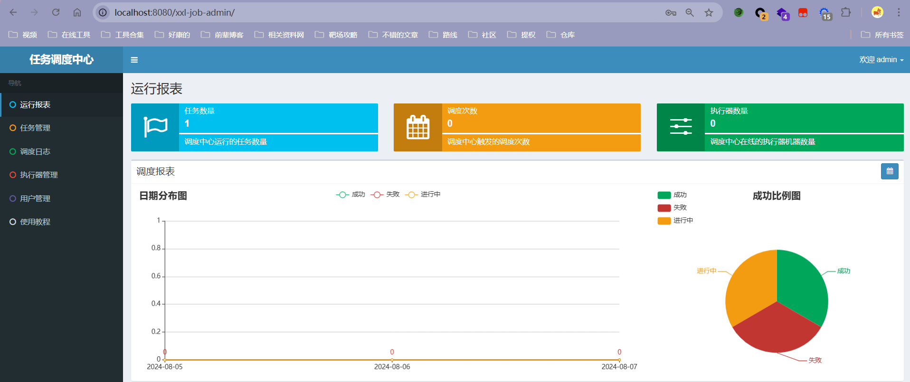Open the 不错的文章 bookmark folder
The image size is (910, 382).
[x=393, y=35]
